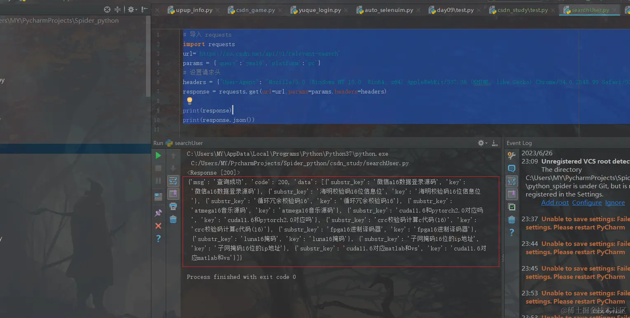Close the searchUser.py tab
This screenshot has height=318, width=630.
click(x=615, y=10)
